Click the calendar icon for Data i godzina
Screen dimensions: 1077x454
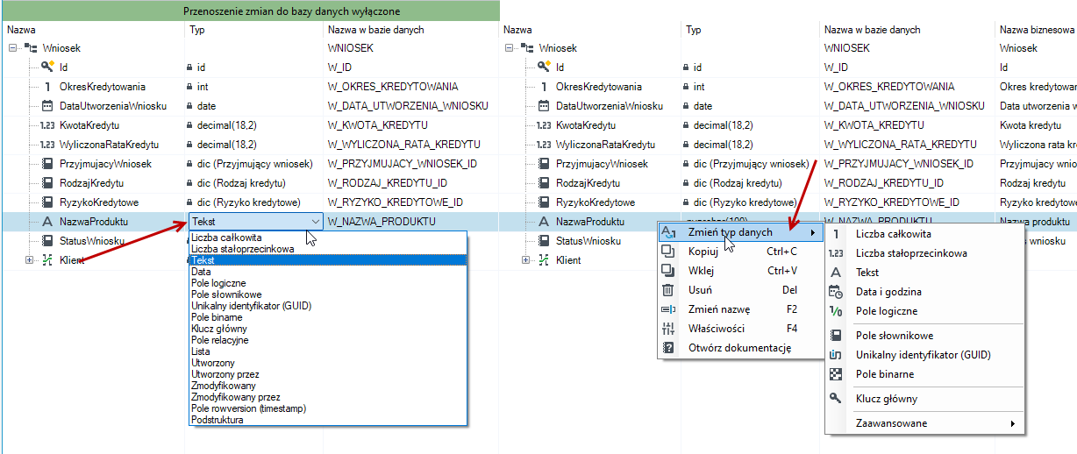(836, 292)
